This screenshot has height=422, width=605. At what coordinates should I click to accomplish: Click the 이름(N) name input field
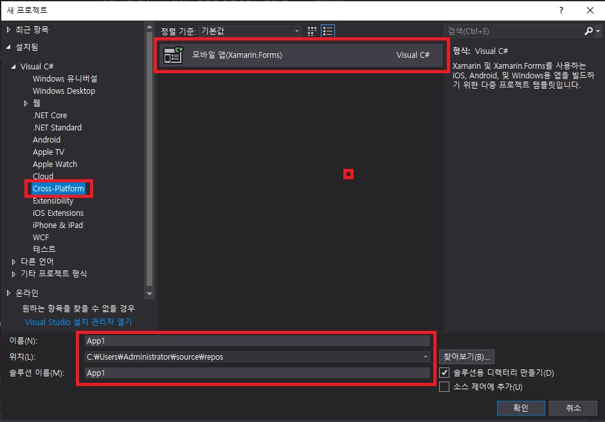coord(257,340)
